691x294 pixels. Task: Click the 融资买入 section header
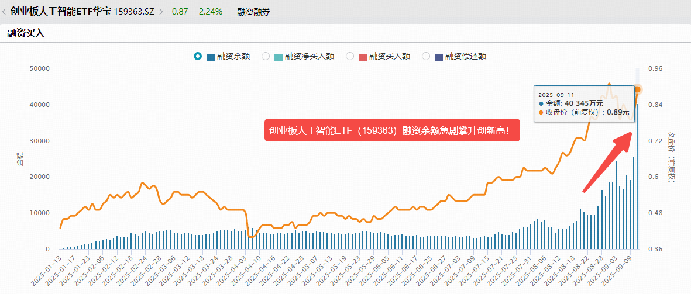click(x=26, y=33)
